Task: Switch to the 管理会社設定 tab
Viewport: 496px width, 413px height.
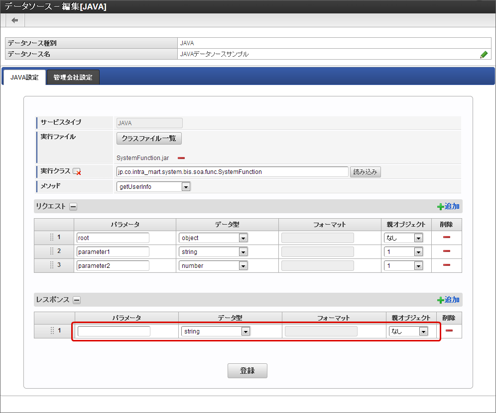Action: 73,78
